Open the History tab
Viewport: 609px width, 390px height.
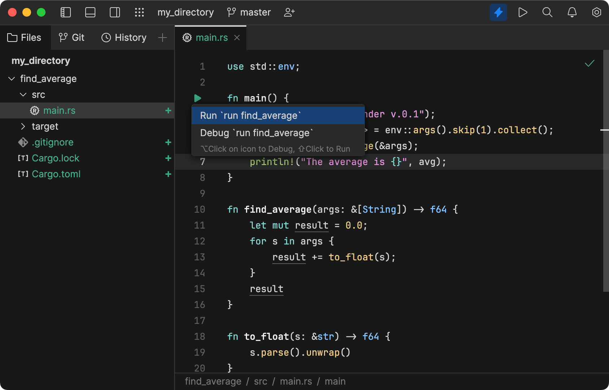pyautogui.click(x=124, y=37)
